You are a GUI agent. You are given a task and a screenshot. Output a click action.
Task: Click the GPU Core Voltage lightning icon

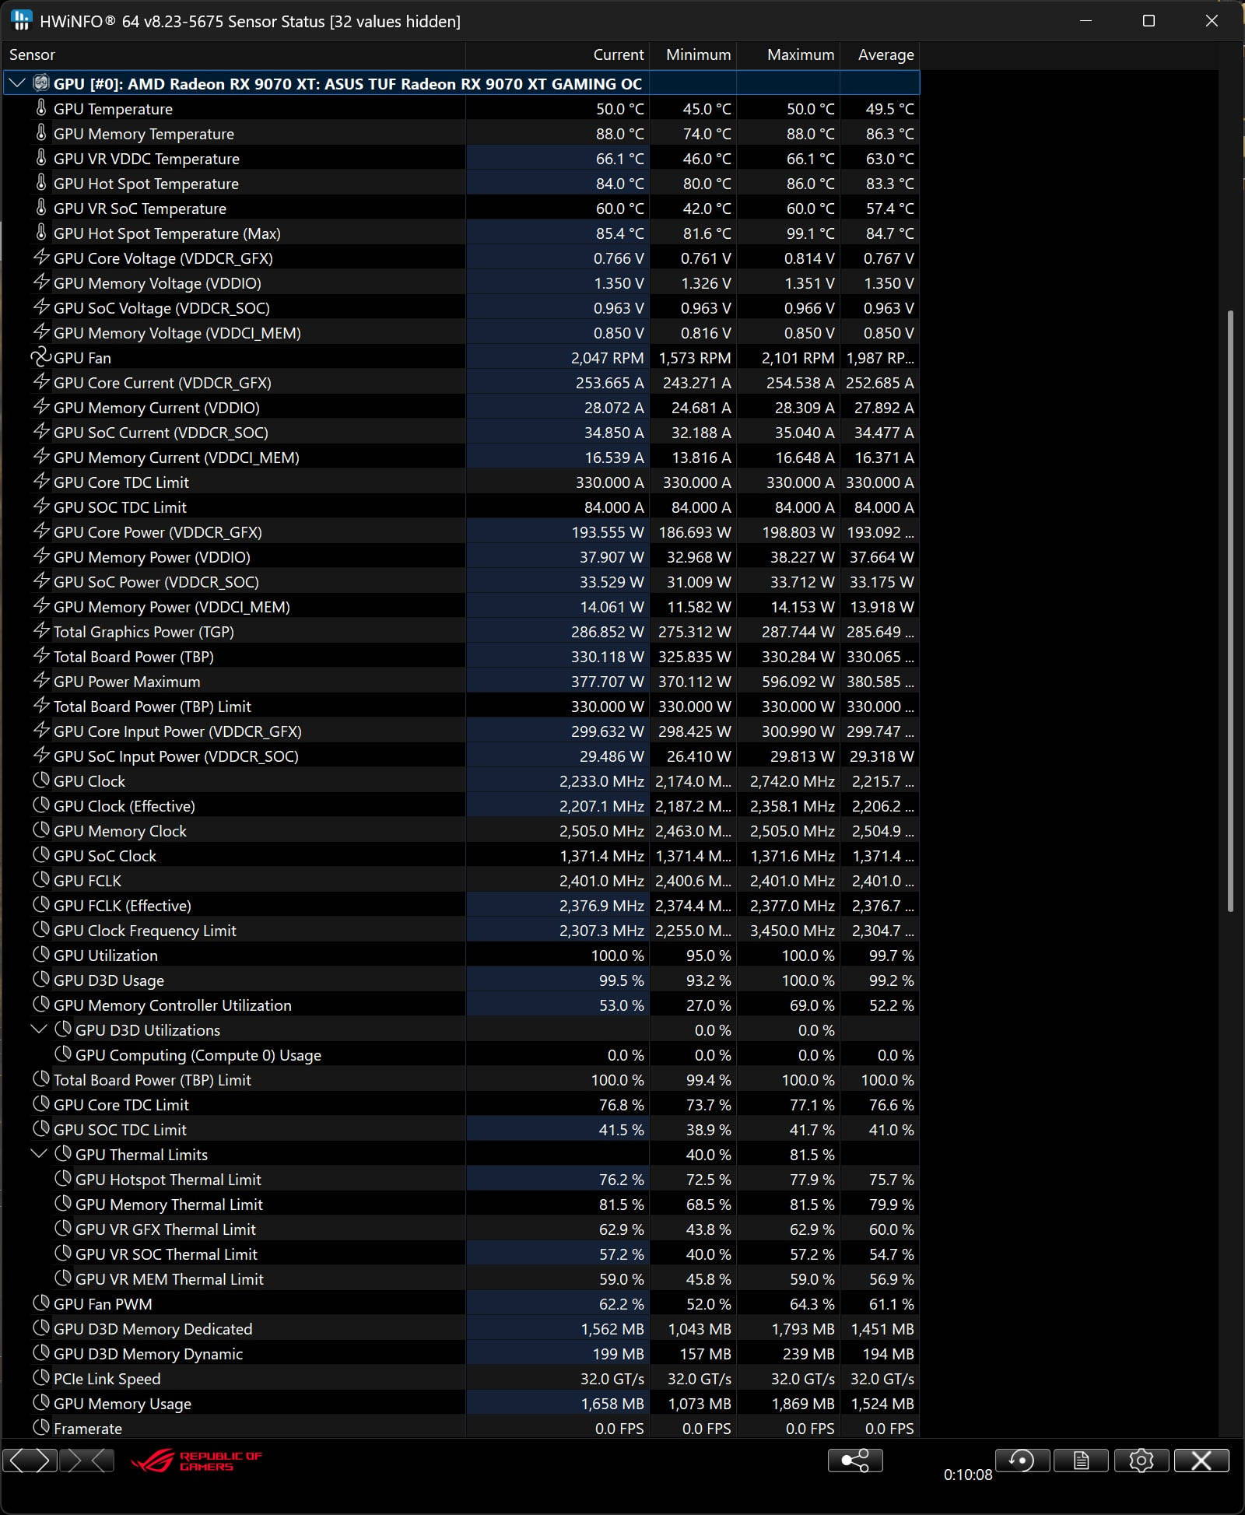point(41,258)
